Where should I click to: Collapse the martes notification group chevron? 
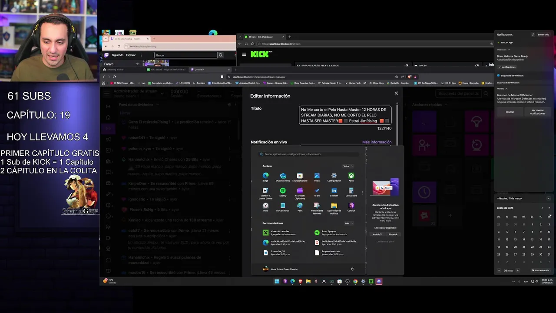click(x=506, y=89)
